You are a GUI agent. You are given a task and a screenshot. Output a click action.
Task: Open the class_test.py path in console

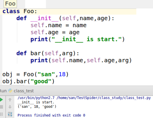point(103,98)
